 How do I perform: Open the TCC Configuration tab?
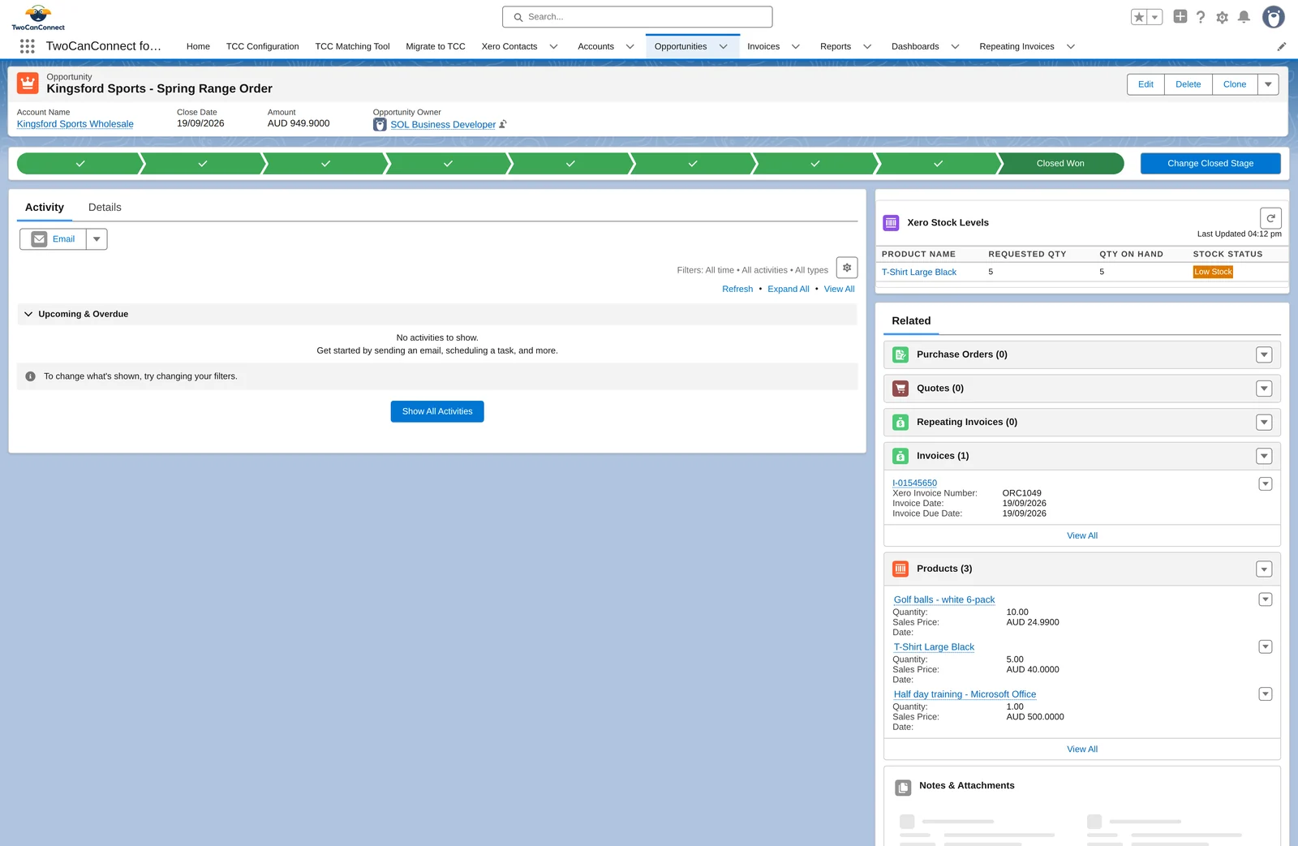pos(262,46)
